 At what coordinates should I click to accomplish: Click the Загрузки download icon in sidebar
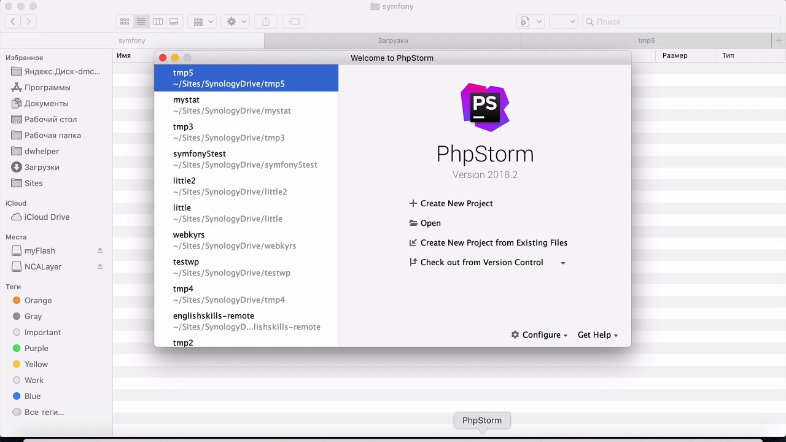(17, 167)
